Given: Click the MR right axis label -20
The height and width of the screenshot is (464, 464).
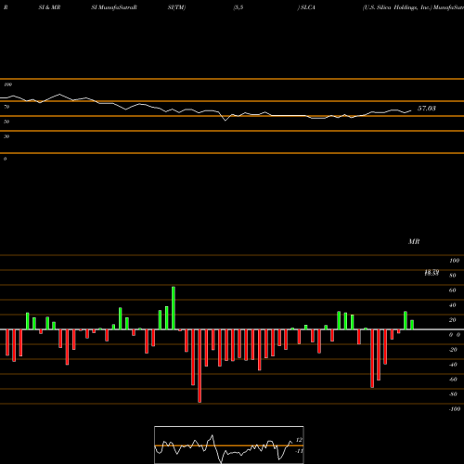Looking at the screenshot, I should pos(453,350).
